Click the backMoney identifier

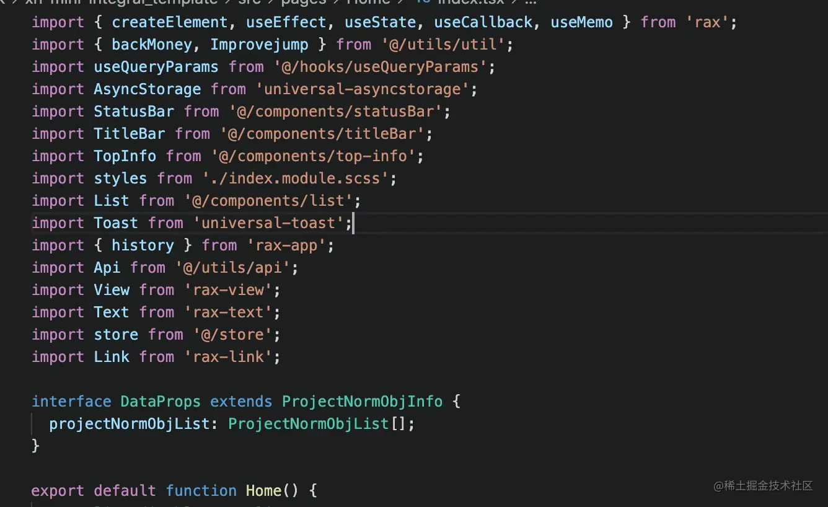[152, 45]
